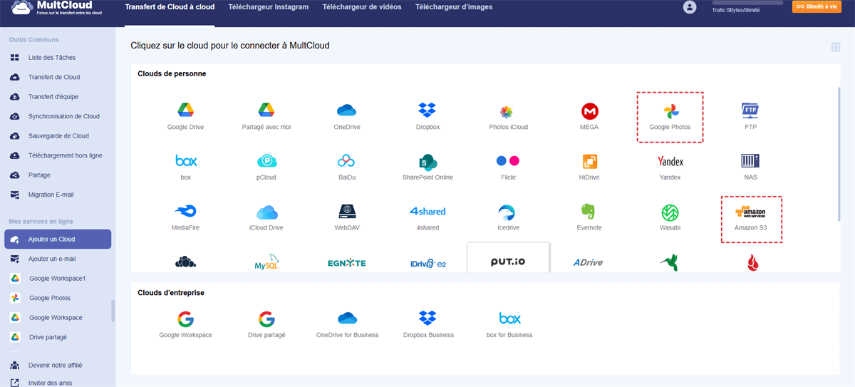This screenshot has width=855, height=387.
Task: Connect OneDrive for Business
Action: (347, 324)
